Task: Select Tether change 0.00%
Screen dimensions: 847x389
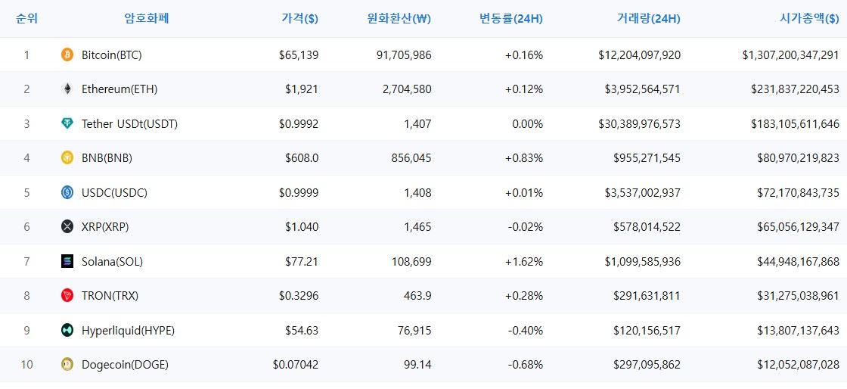Action: pyautogui.click(x=527, y=123)
